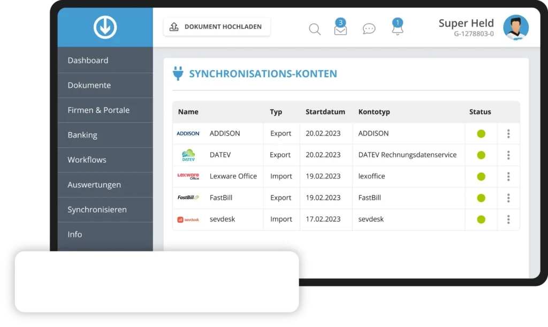Open Banking in the sidebar
This screenshot has width=548, height=327.
[105, 135]
